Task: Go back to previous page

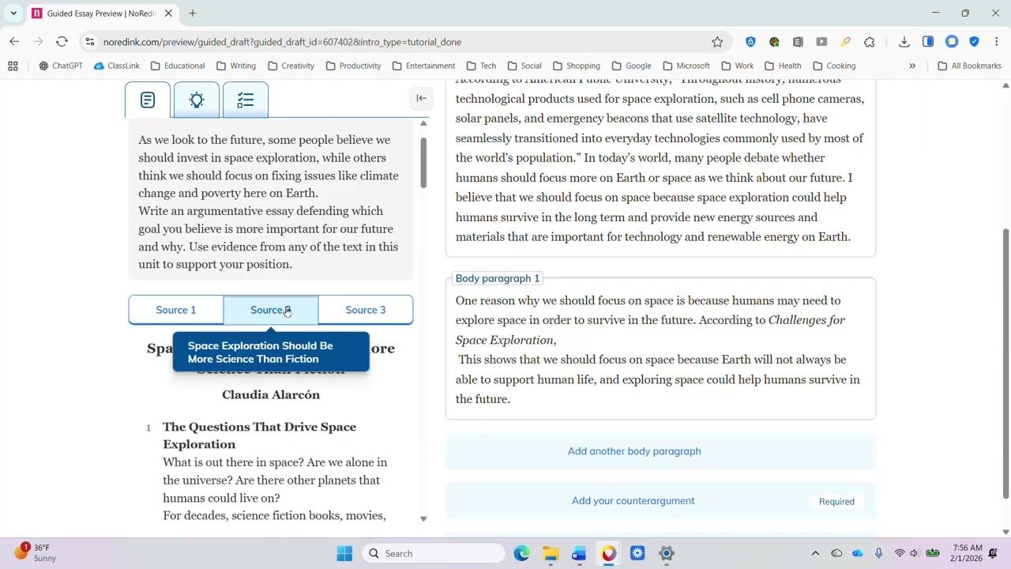Action: point(14,42)
